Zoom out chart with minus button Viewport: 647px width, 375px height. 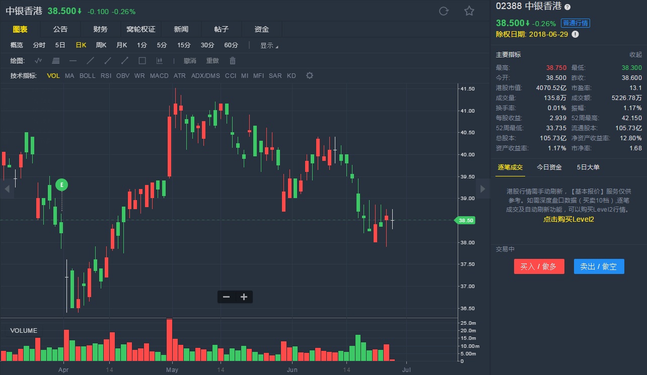(227, 297)
